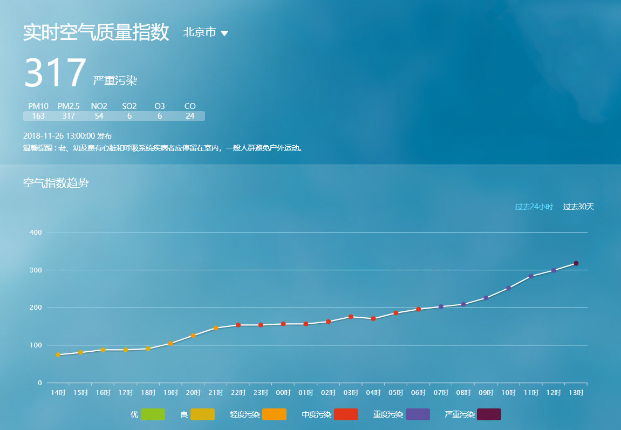Click the CO pollutant indicator

tap(189, 106)
